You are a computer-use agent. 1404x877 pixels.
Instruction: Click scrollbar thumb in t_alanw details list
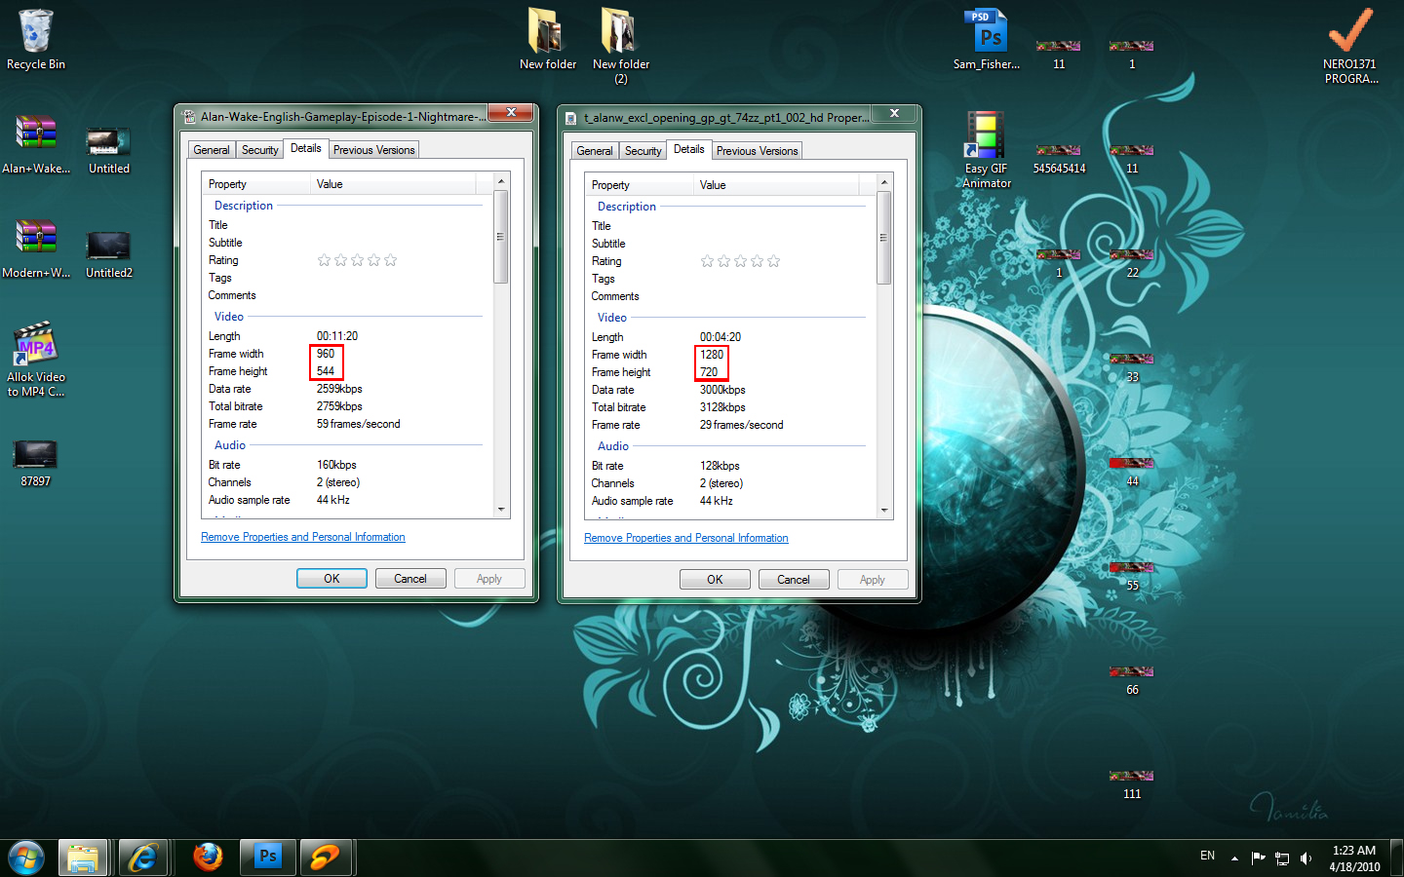[x=884, y=238]
